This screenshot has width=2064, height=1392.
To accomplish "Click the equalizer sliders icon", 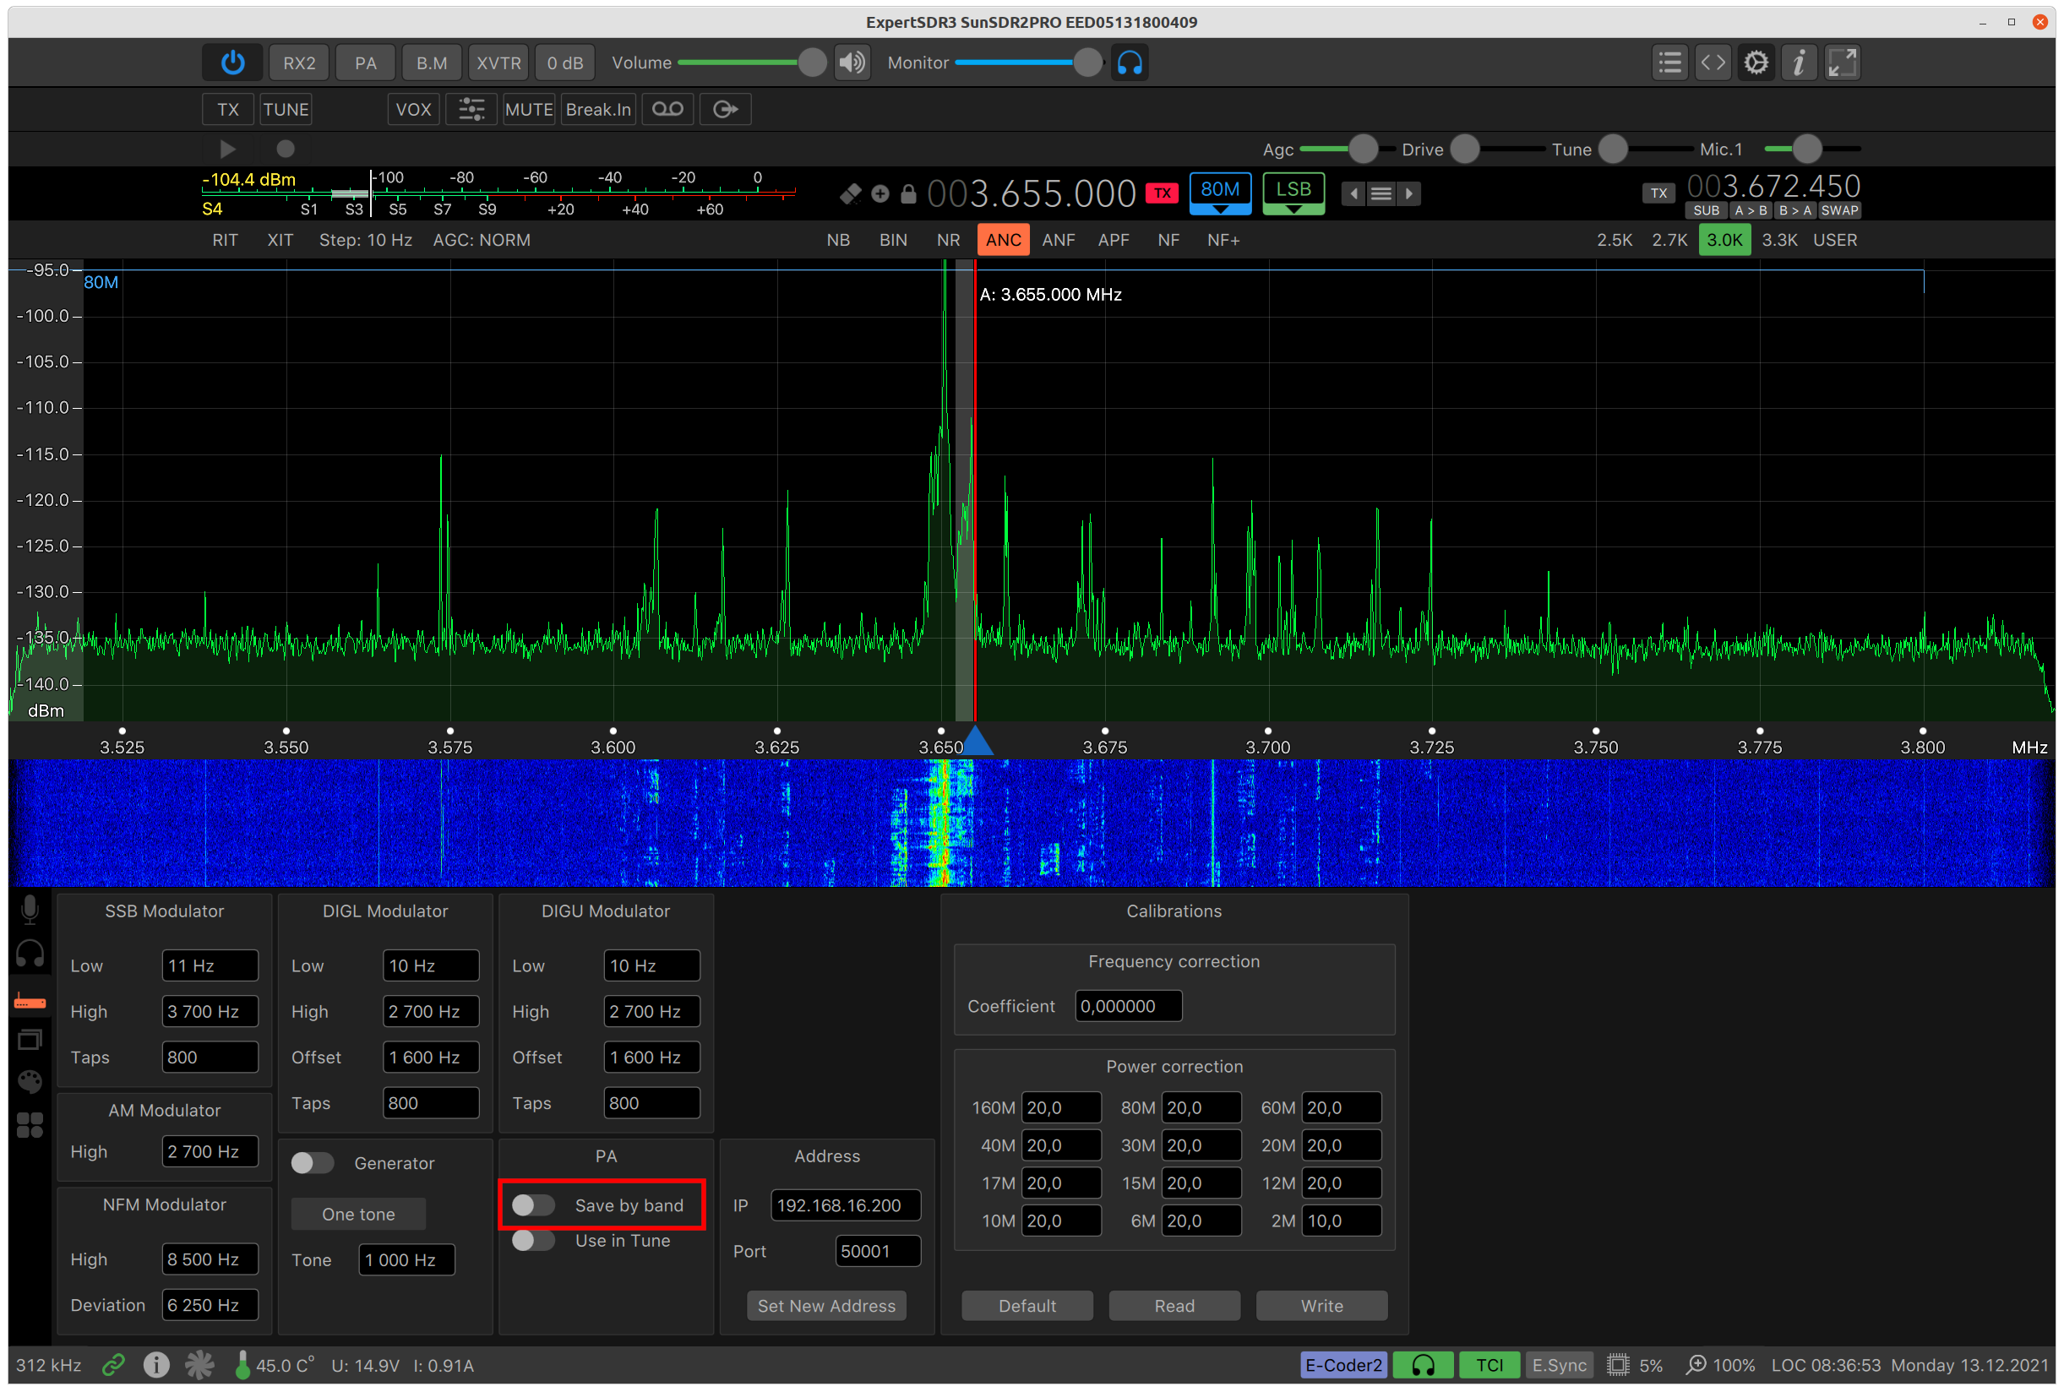I will (x=471, y=109).
